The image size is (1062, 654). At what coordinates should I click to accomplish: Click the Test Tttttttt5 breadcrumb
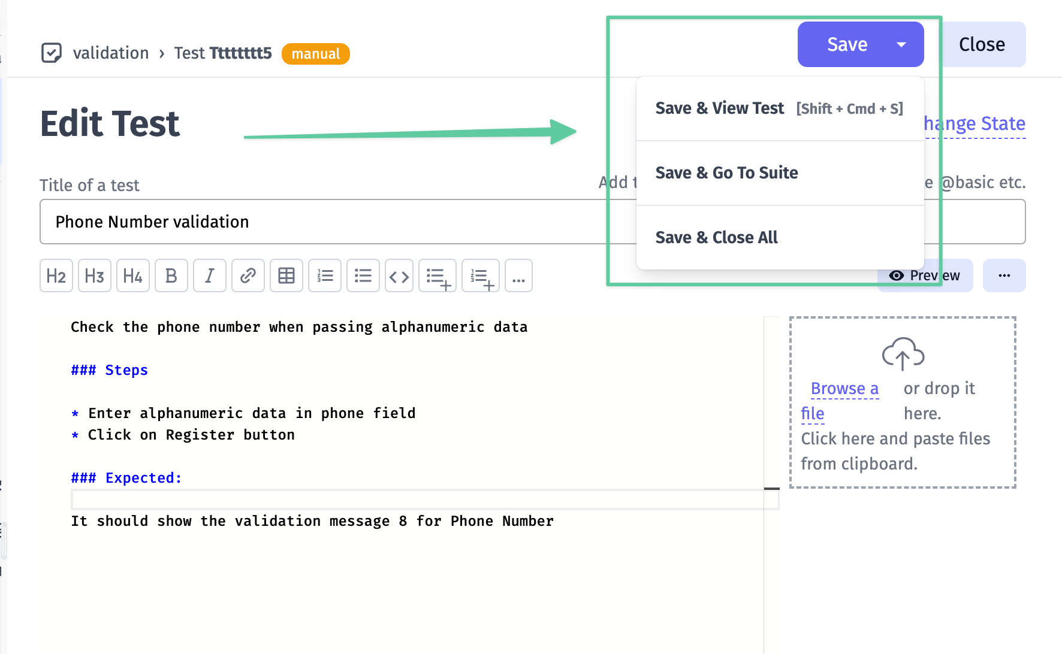coord(223,53)
